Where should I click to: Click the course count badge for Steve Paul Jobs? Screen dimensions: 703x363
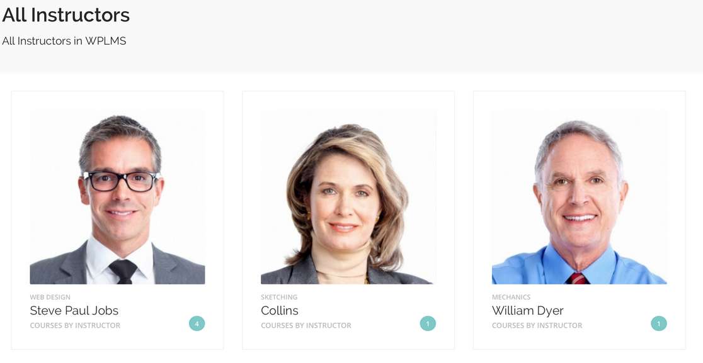click(197, 323)
